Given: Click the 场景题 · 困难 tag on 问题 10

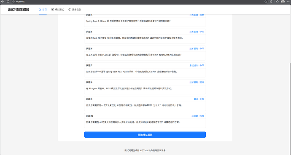Looking at the screenshot, I should point(198,116).
